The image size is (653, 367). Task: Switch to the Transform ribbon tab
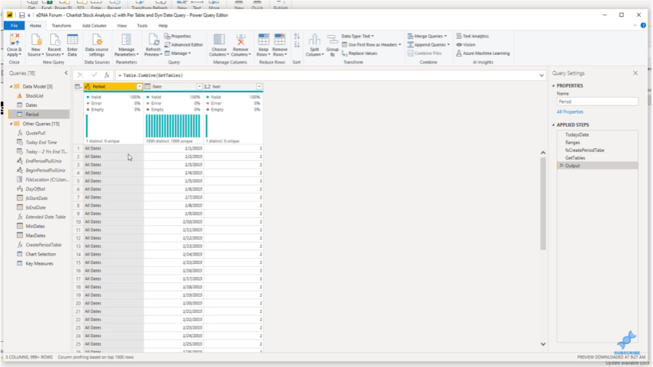click(61, 26)
